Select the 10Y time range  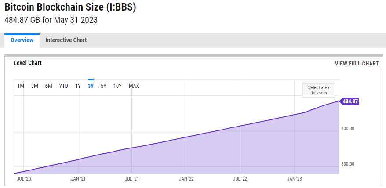point(117,86)
